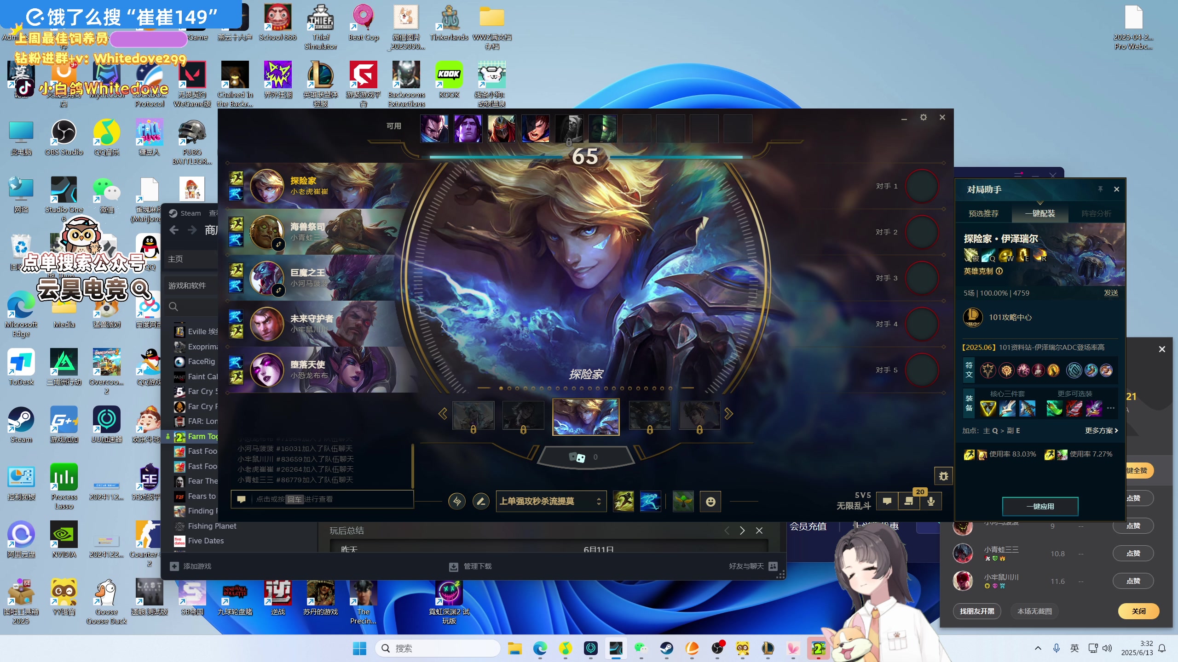Image resolution: width=1178 pixels, height=662 pixels.
Task: Open League client settings gear icon
Action: [923, 117]
